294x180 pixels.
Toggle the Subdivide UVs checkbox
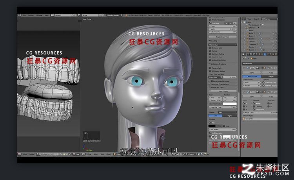(x=263, y=83)
